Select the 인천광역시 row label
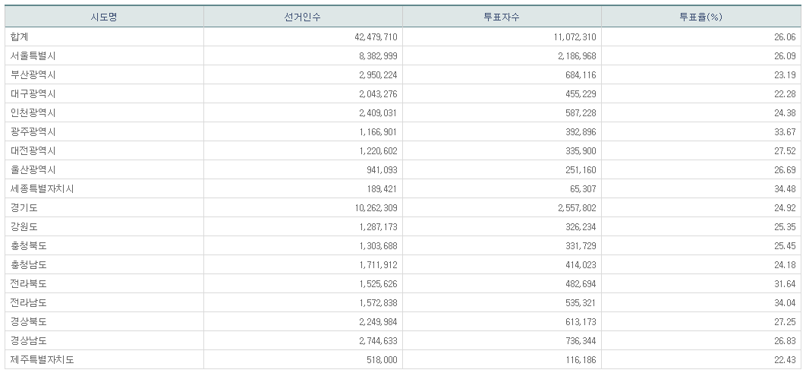806x373 pixels. [33, 112]
